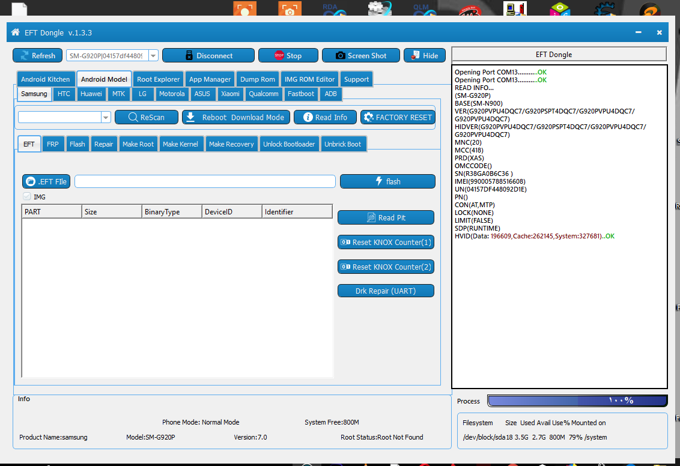Open the Make Recovery sub-tab
This screenshot has height=466, width=680.
(231, 144)
